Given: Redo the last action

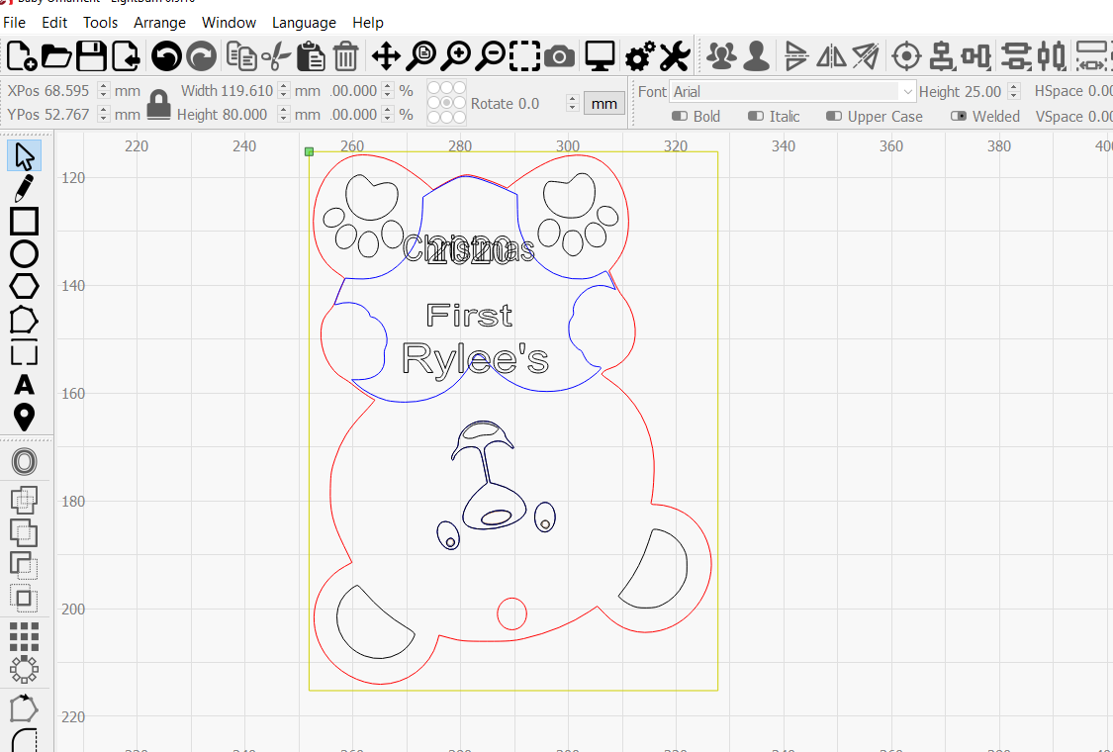Looking at the screenshot, I should (x=202, y=56).
